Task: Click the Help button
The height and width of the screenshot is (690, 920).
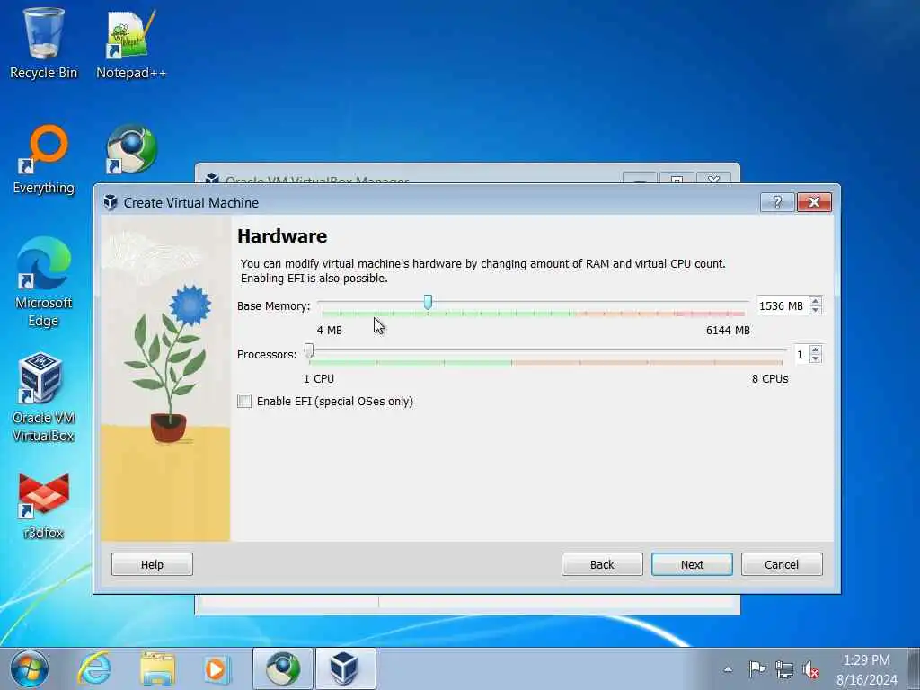Action: 152,564
